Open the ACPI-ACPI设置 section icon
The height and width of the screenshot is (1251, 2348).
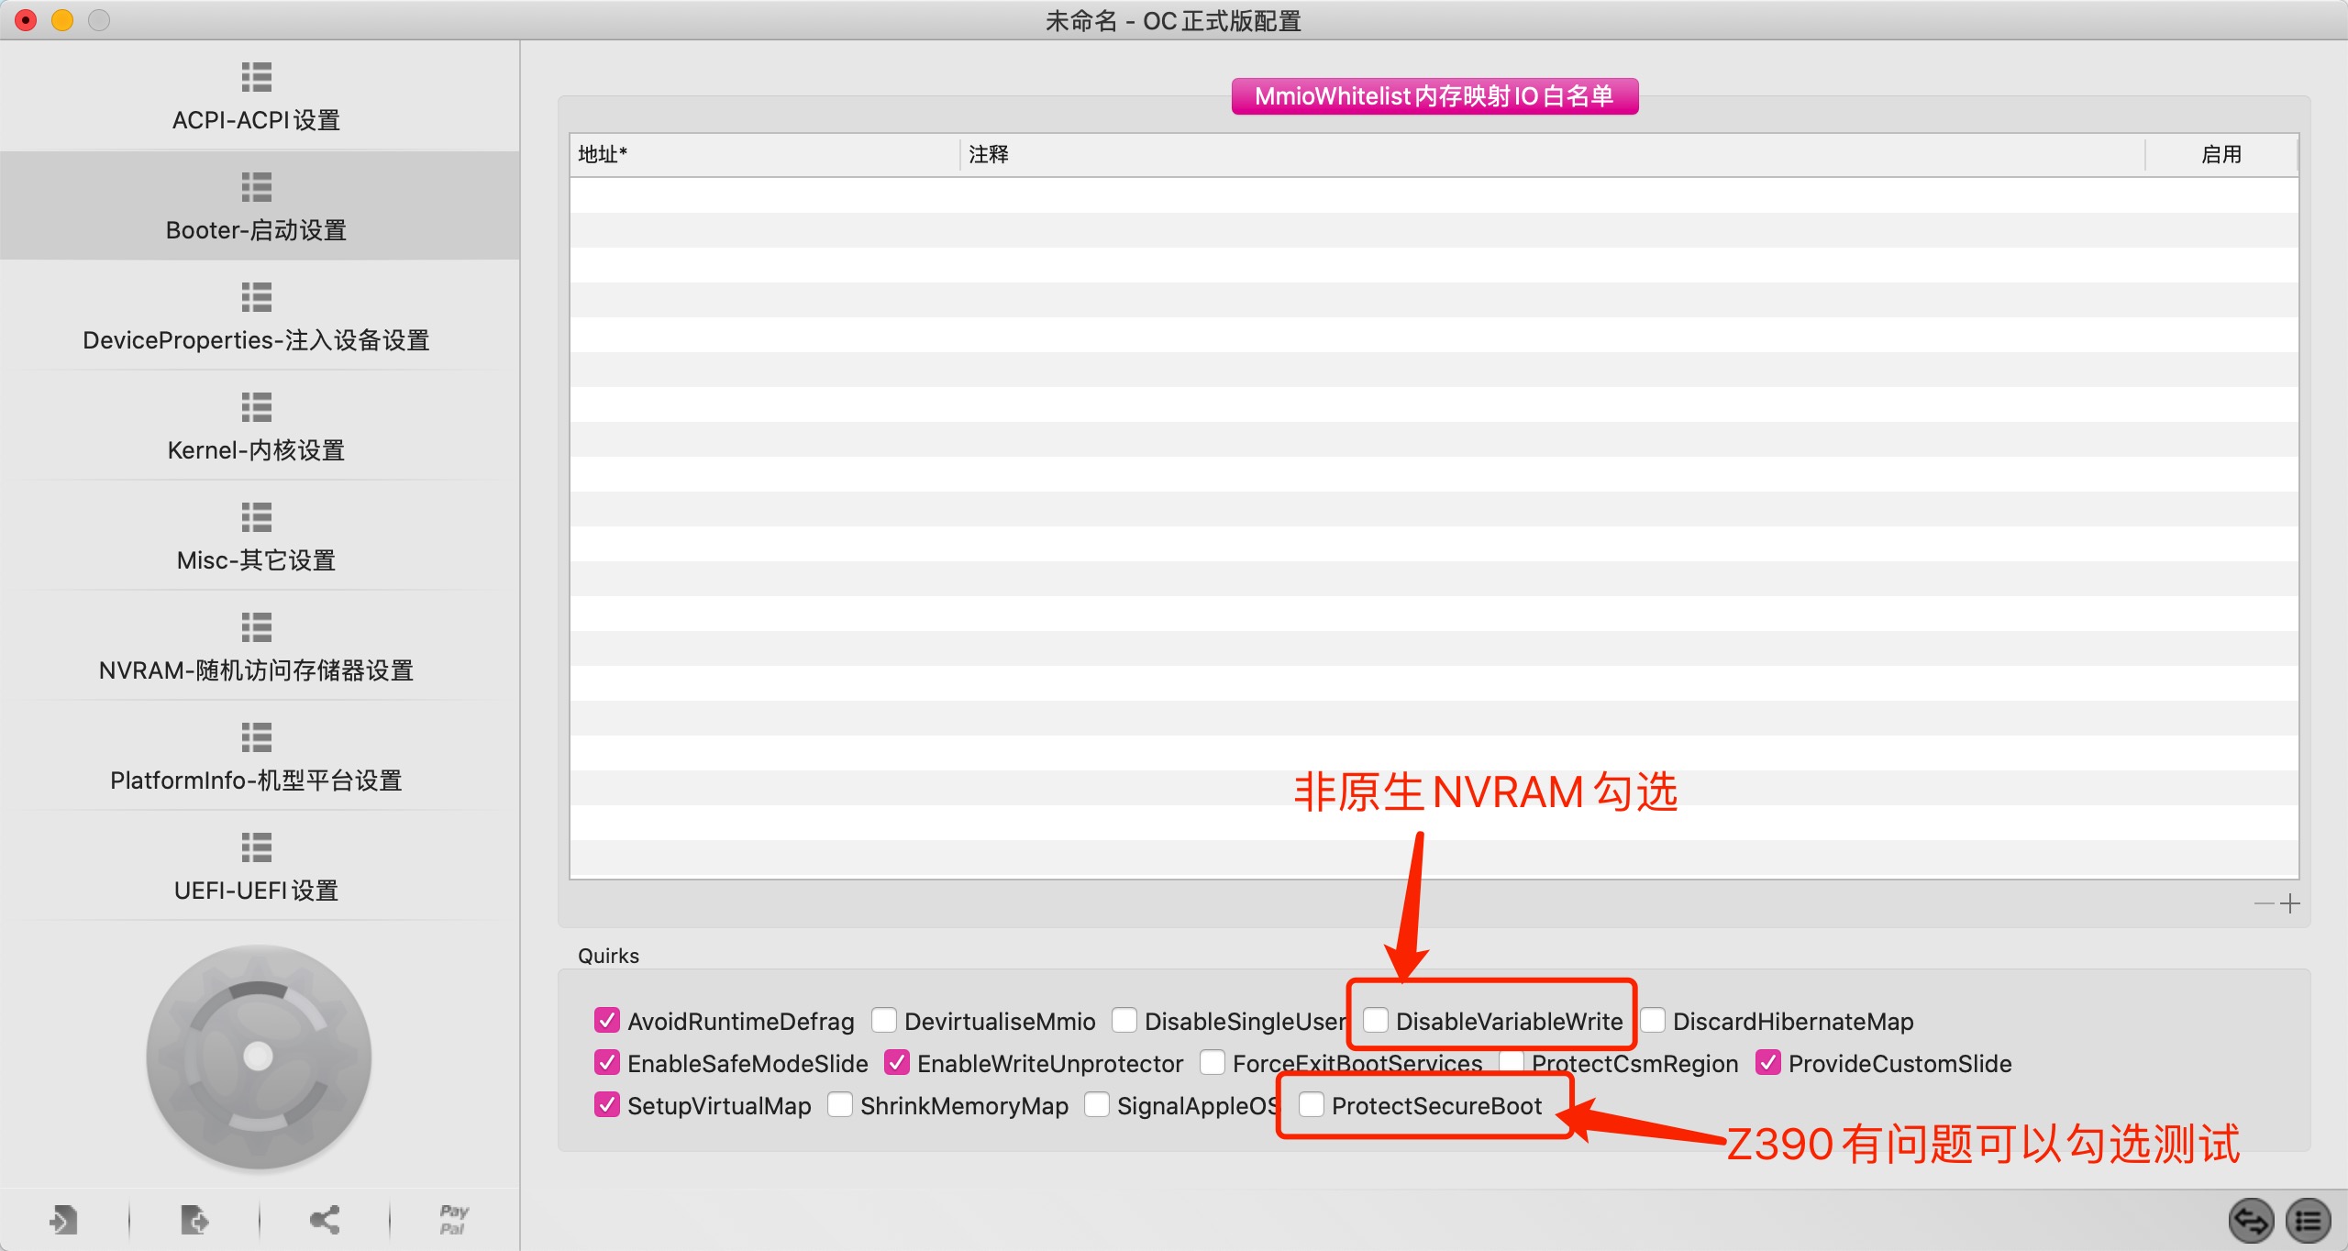(257, 77)
